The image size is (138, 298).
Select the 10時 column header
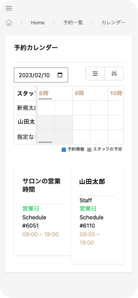[116, 93]
